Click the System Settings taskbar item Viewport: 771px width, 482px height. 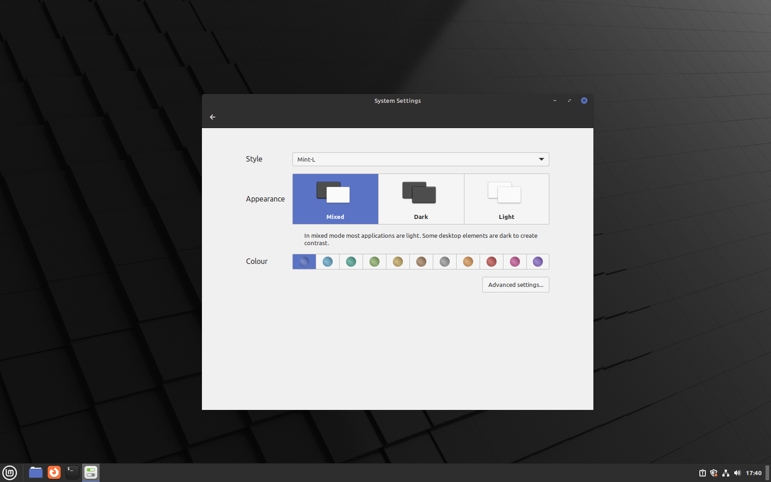[x=91, y=472]
